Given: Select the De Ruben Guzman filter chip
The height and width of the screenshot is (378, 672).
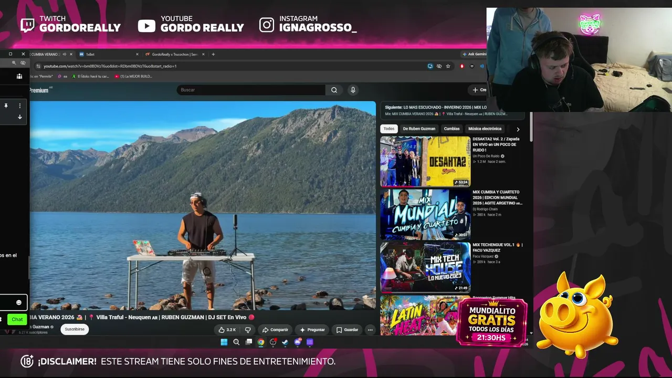Looking at the screenshot, I should coord(419,129).
